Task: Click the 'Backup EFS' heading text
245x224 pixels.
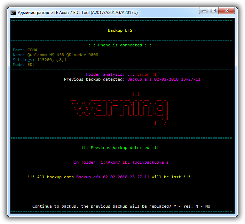Action: click(120, 30)
